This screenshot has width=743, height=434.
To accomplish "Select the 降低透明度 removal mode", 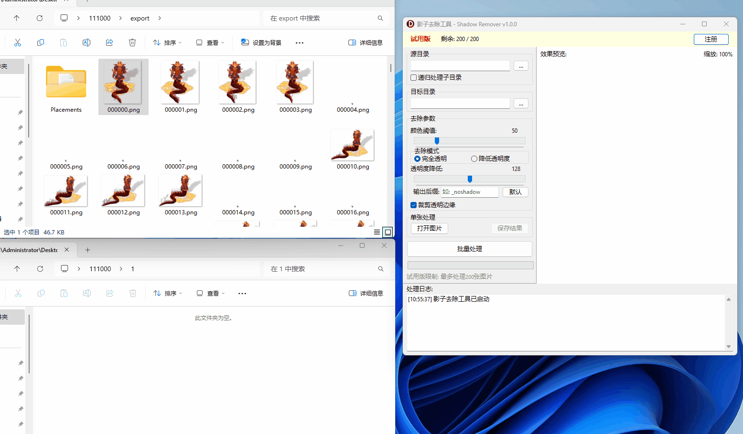I will [x=474, y=159].
